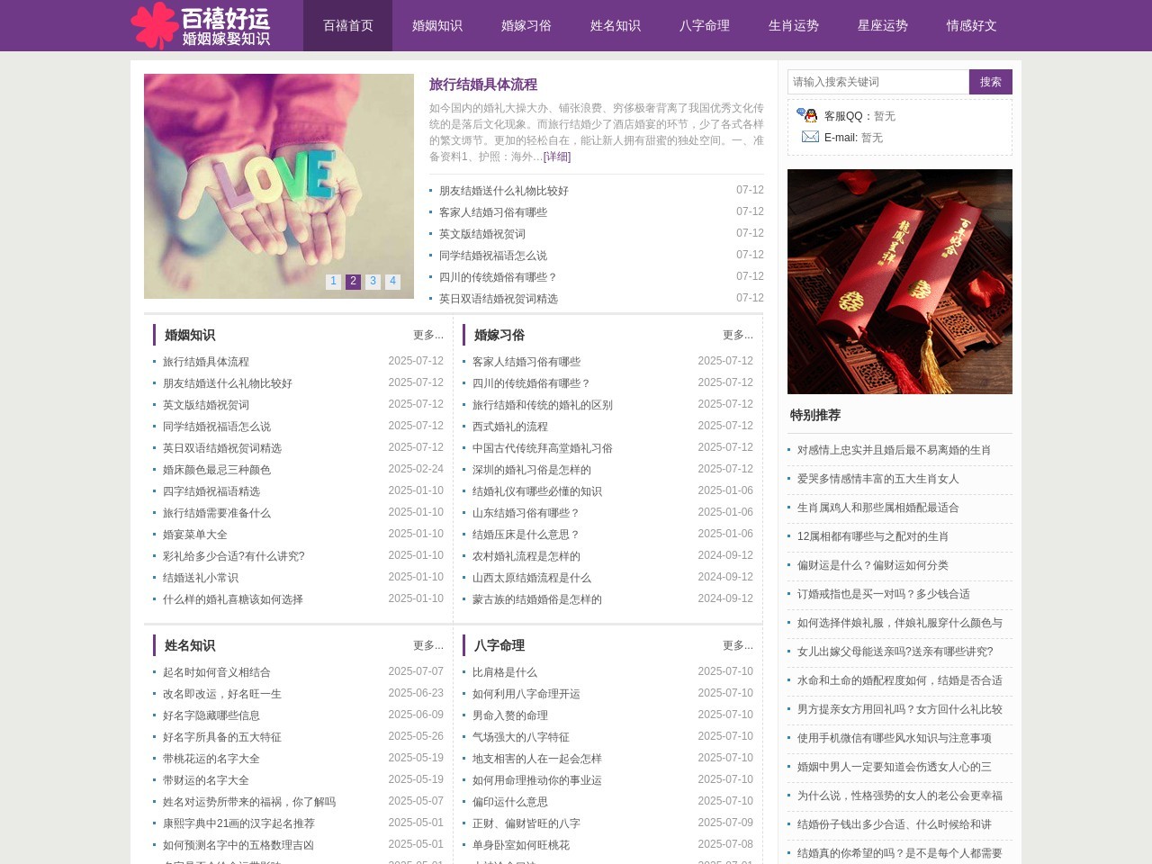Click the 百禧好运 flower logo
This screenshot has width=1152, height=864.
(x=200, y=26)
